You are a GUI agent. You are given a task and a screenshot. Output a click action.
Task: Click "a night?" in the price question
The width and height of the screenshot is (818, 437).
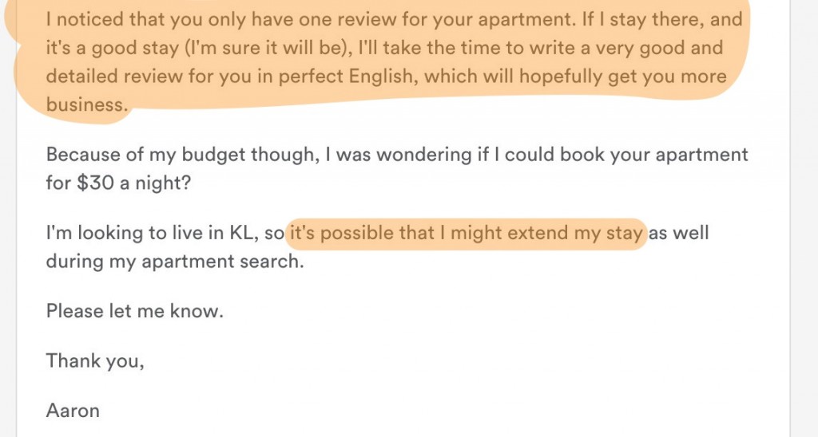point(156,183)
